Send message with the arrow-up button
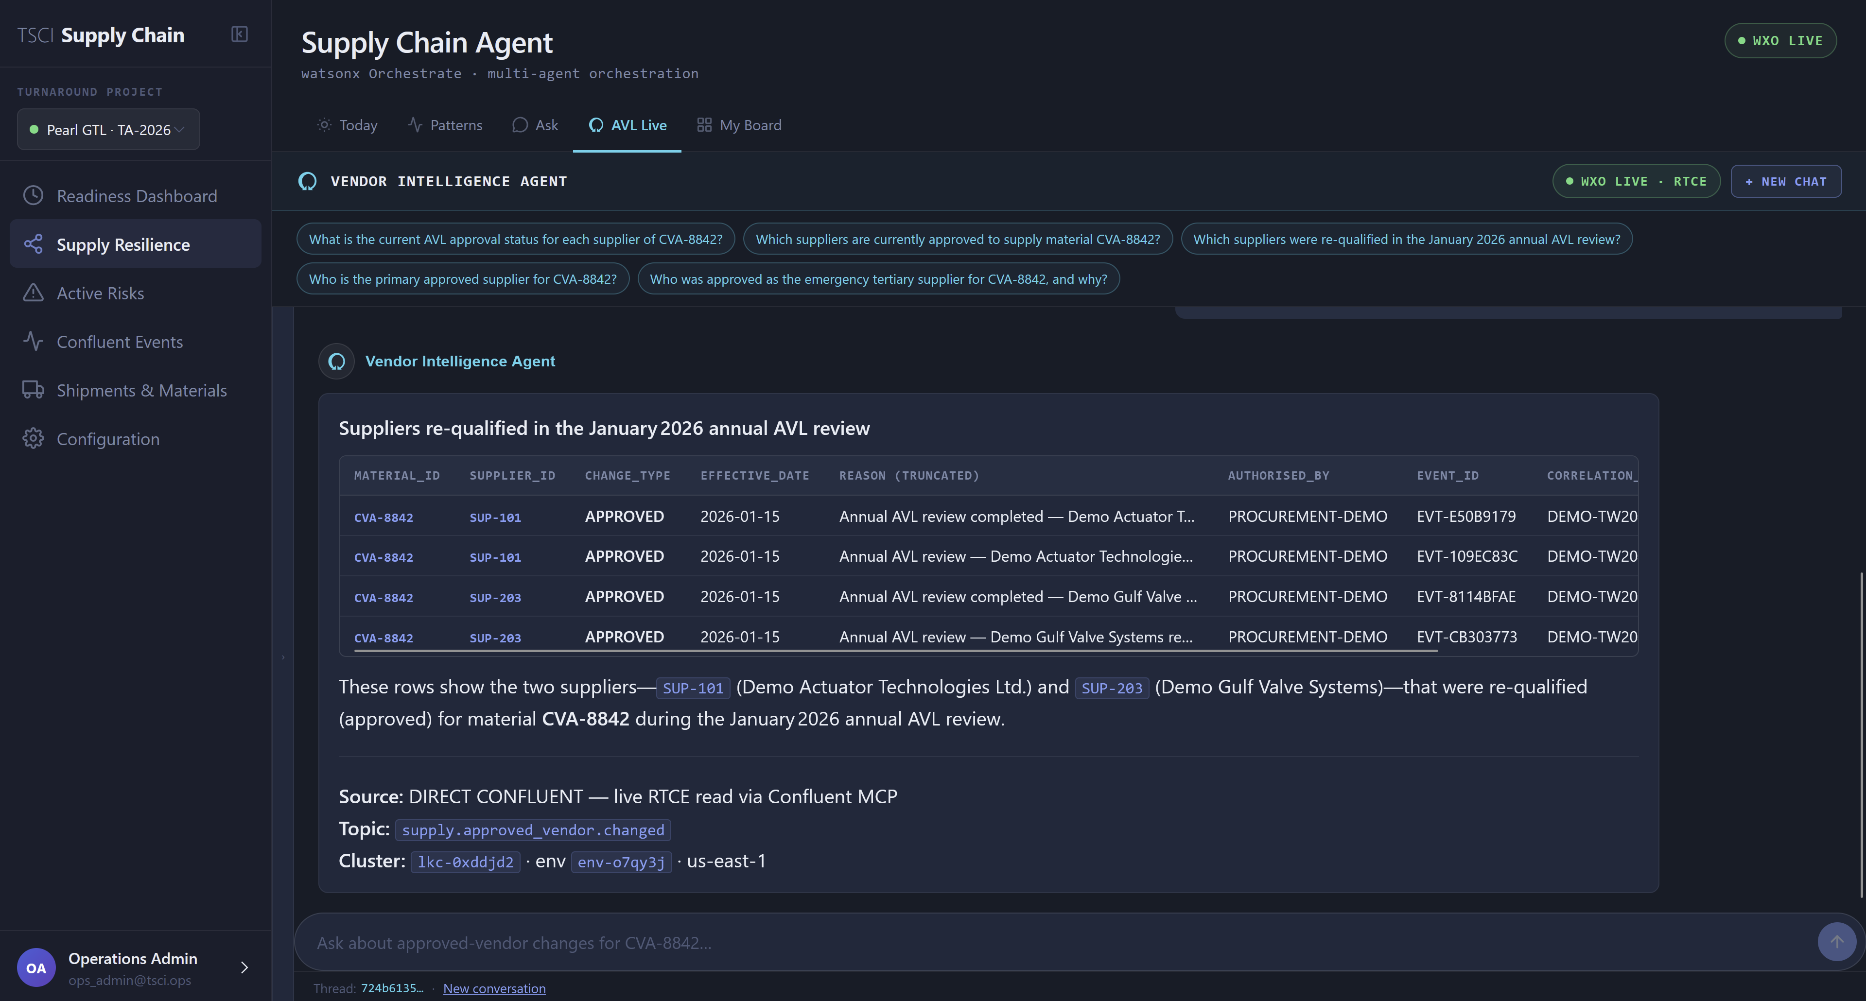 tap(1836, 942)
